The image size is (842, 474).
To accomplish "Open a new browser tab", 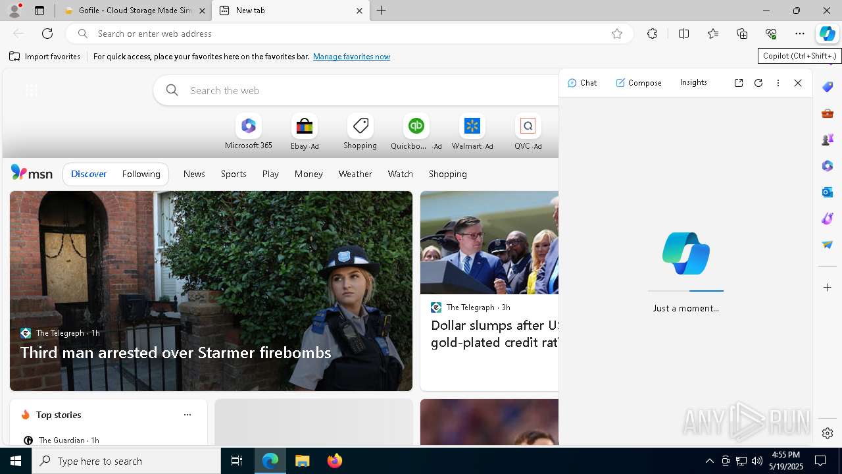I will (x=382, y=11).
